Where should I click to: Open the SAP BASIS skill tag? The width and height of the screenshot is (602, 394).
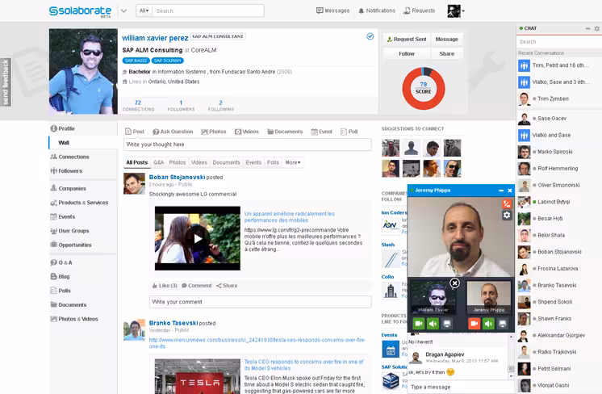click(x=136, y=61)
